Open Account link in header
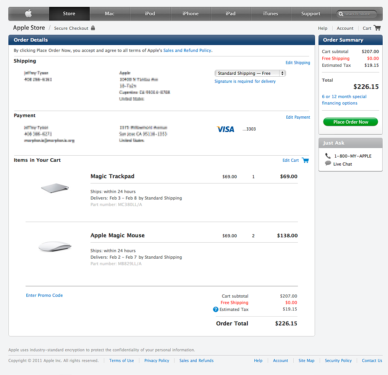The width and height of the screenshot is (388, 375). 345,28
